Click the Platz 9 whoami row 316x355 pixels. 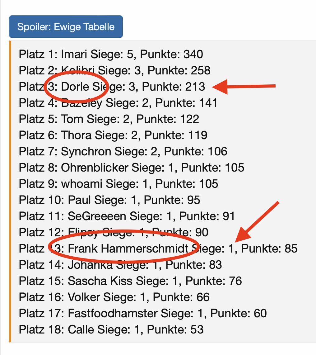point(118,184)
